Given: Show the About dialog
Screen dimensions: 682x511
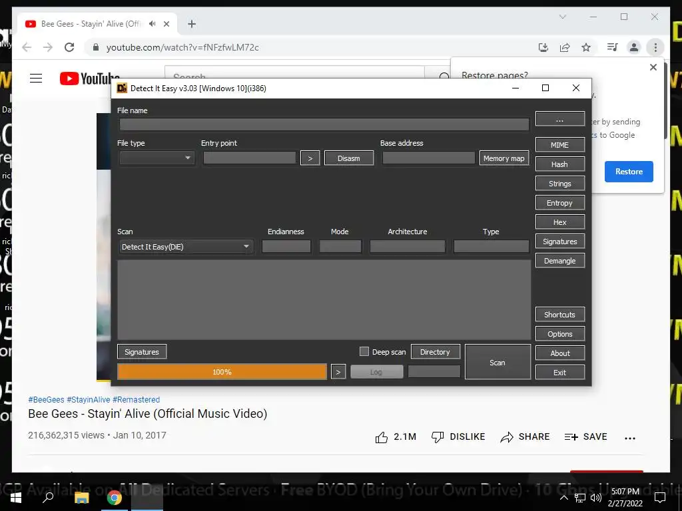Looking at the screenshot, I should click(559, 353).
